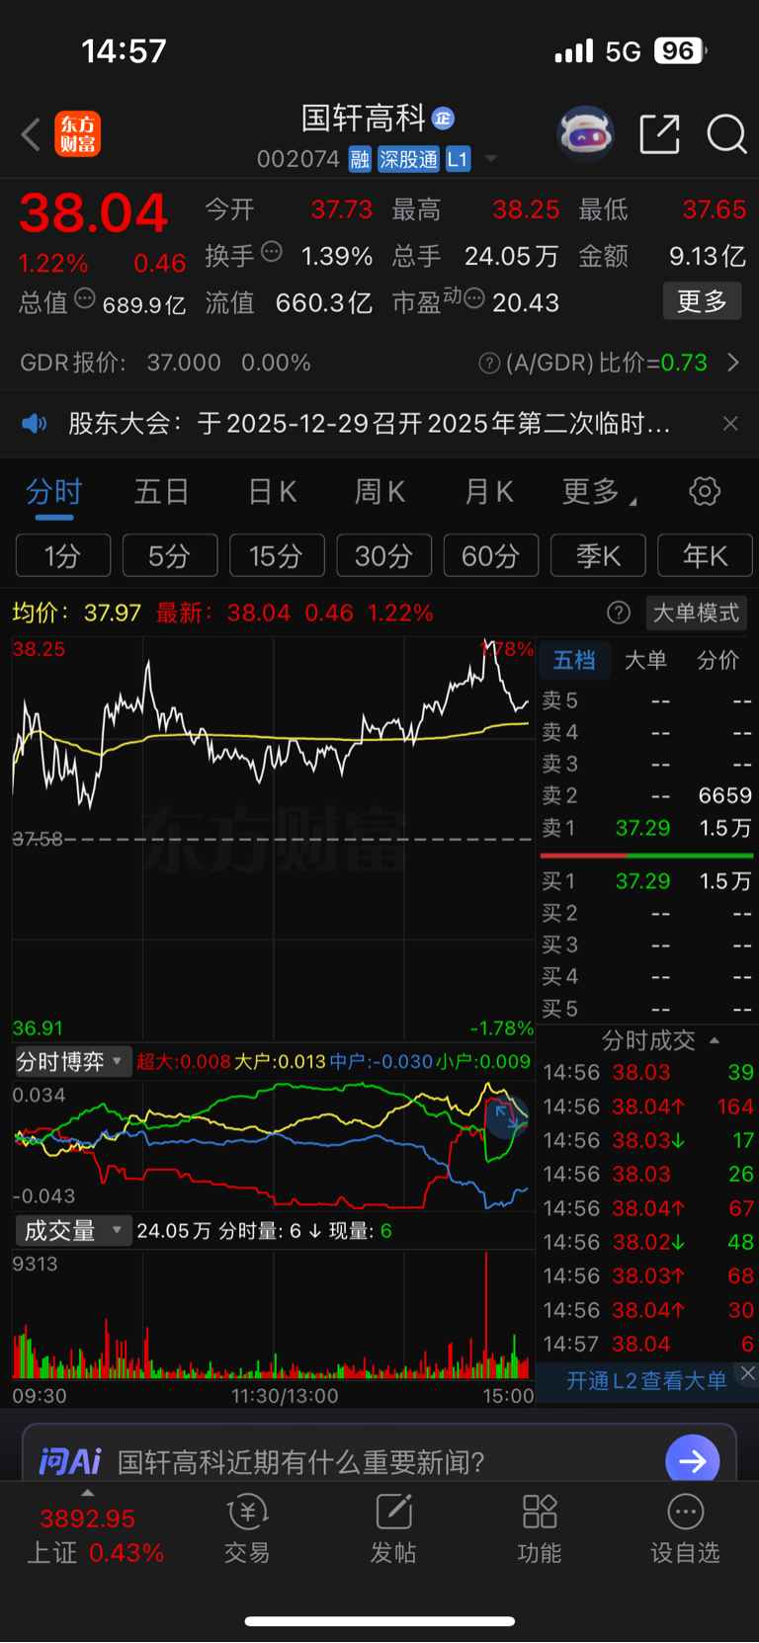
Task: Close the 开通L2查看大单 banner
Action: pyautogui.click(x=748, y=1373)
